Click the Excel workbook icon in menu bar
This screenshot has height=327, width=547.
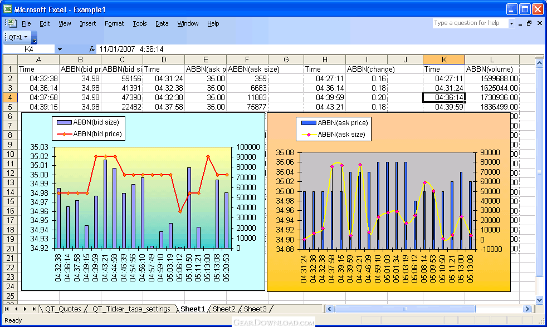click(11, 23)
